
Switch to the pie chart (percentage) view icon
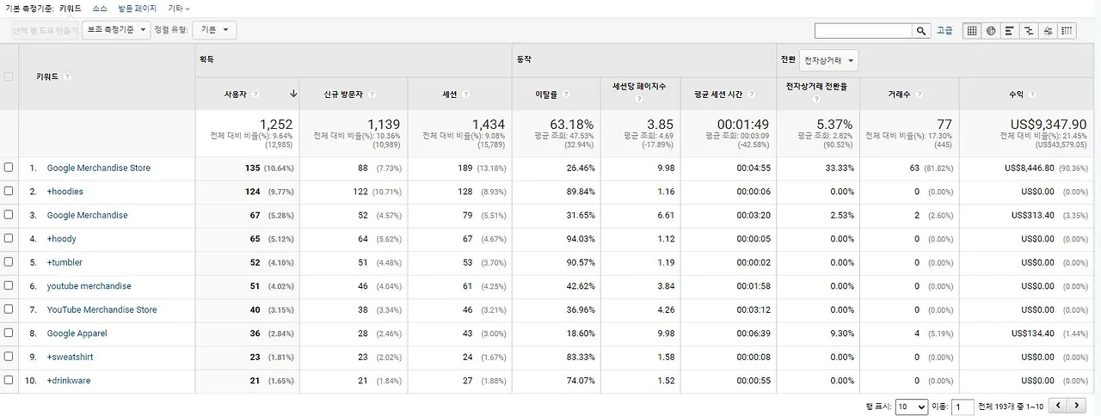pyautogui.click(x=991, y=30)
